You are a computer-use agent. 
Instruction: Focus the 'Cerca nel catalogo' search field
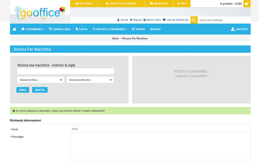click(x=224, y=20)
